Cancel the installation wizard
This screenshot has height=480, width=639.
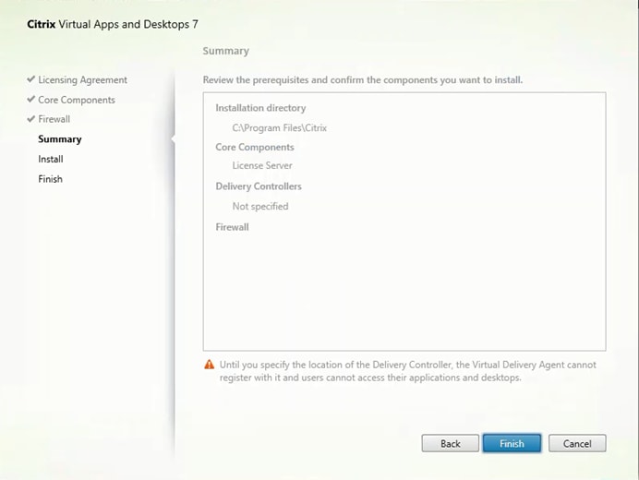577,443
